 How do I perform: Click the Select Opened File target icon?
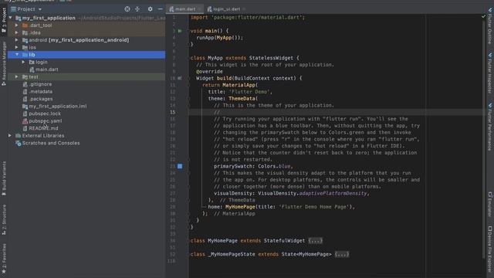click(x=127, y=9)
